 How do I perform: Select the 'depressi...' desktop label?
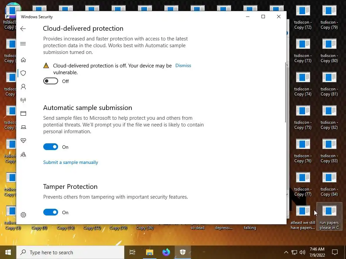[224, 228]
